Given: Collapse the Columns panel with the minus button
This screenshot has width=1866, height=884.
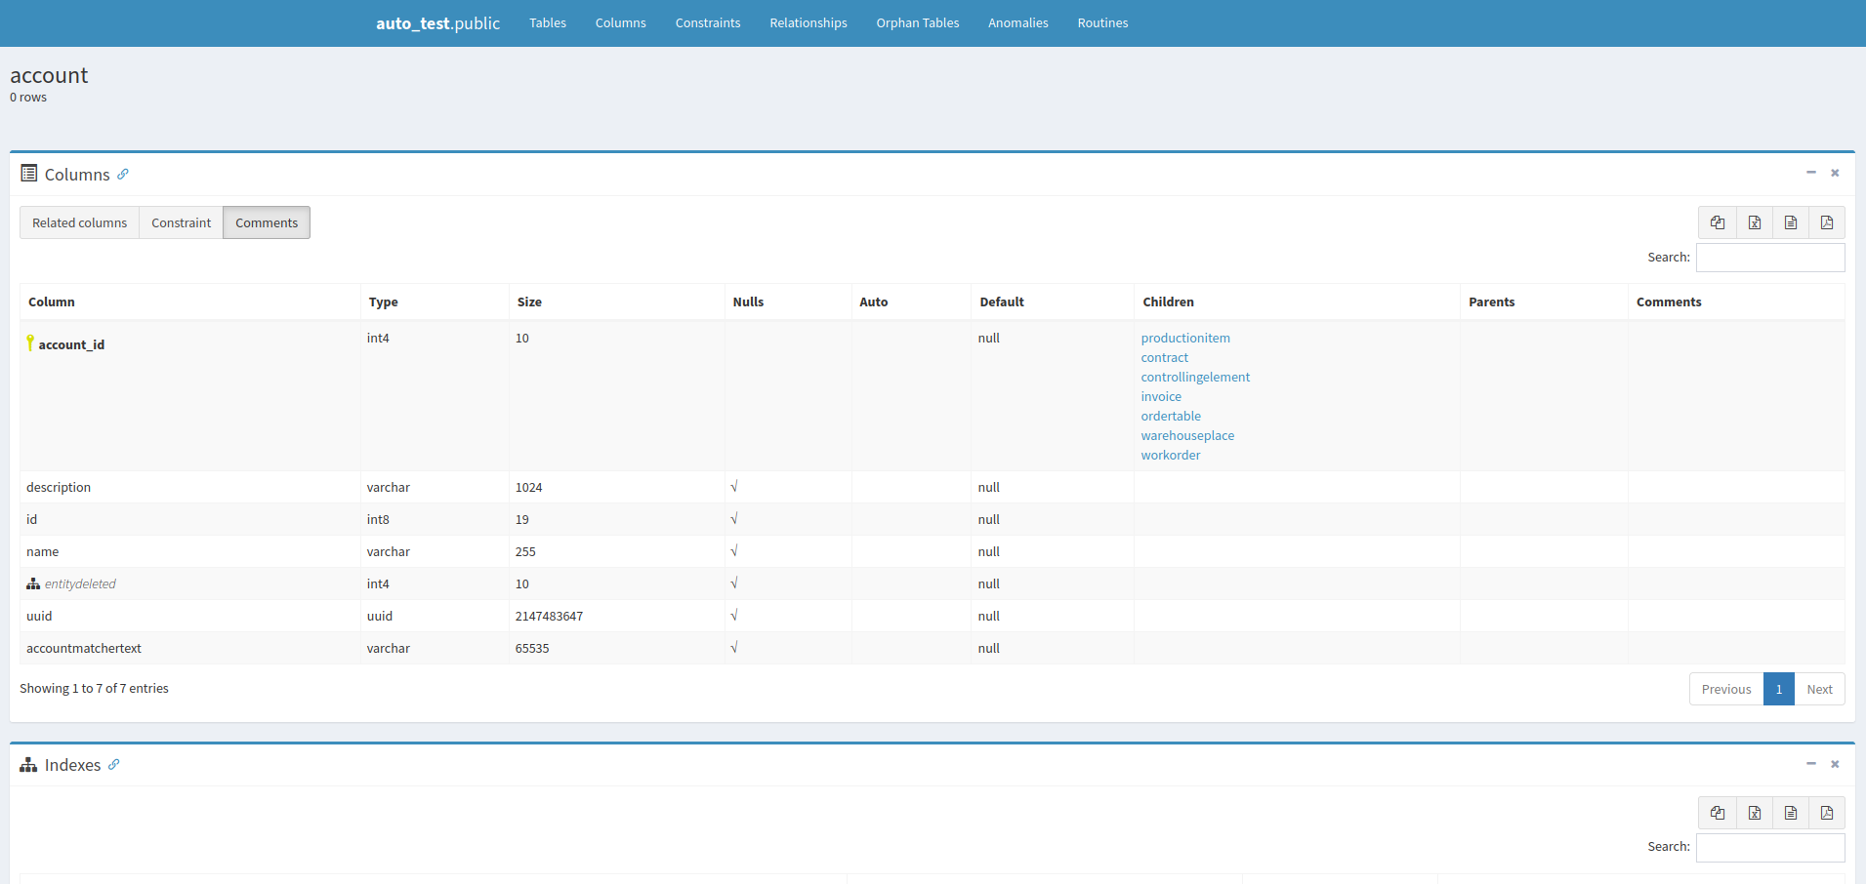Looking at the screenshot, I should point(1810,173).
